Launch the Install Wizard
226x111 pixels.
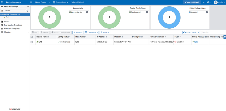pyautogui.click(x=77, y=2)
